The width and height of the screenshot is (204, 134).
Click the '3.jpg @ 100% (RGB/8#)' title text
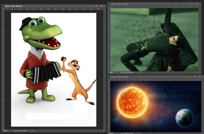coord(120,77)
